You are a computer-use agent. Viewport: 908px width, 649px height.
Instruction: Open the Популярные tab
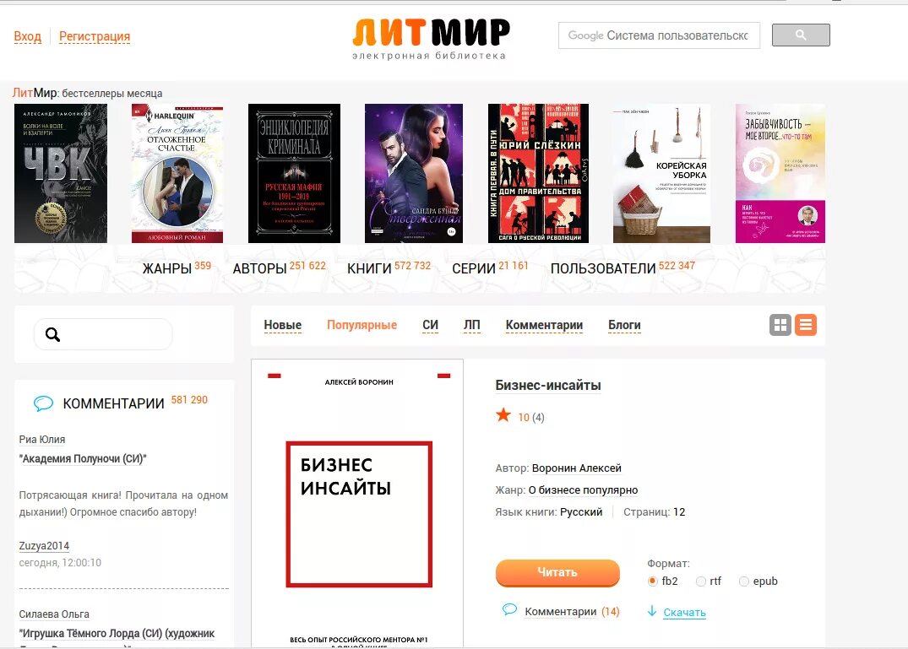pos(362,325)
